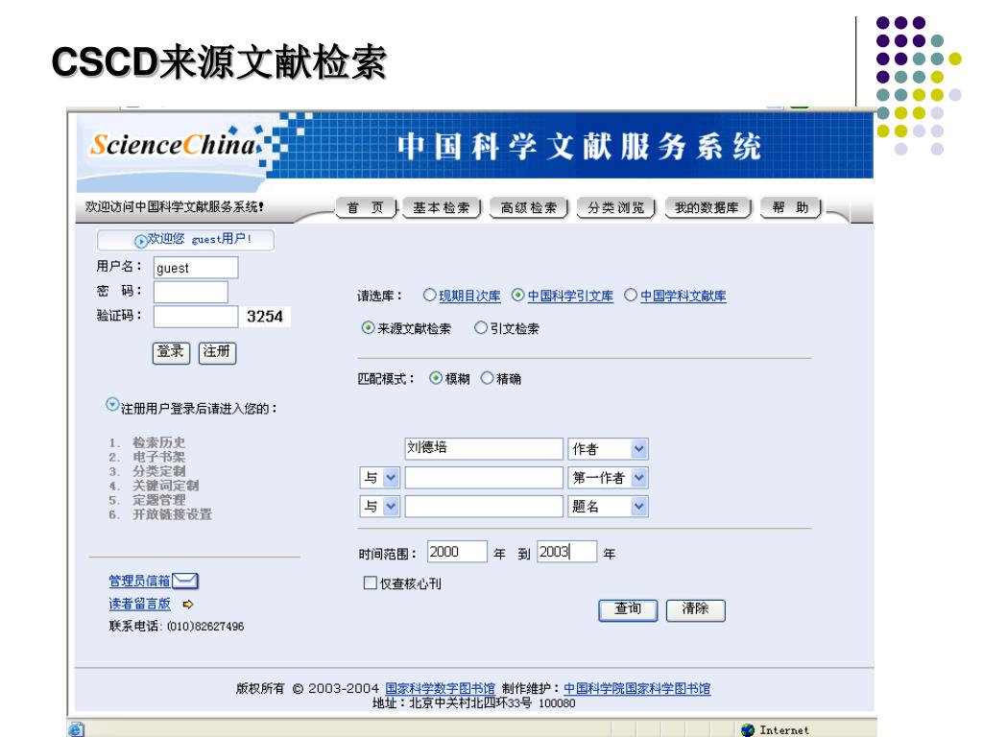Click the Internet zone globe icon
Image resolution: width=983 pixels, height=737 pixels.
748,729
